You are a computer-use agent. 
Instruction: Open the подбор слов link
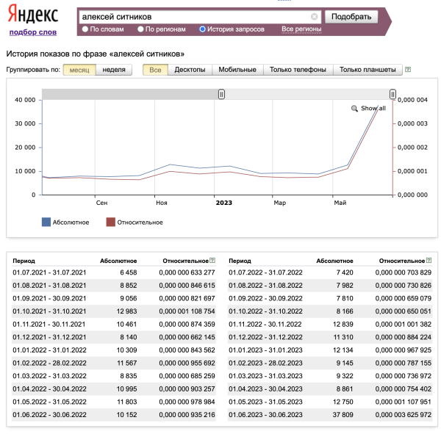(x=33, y=32)
